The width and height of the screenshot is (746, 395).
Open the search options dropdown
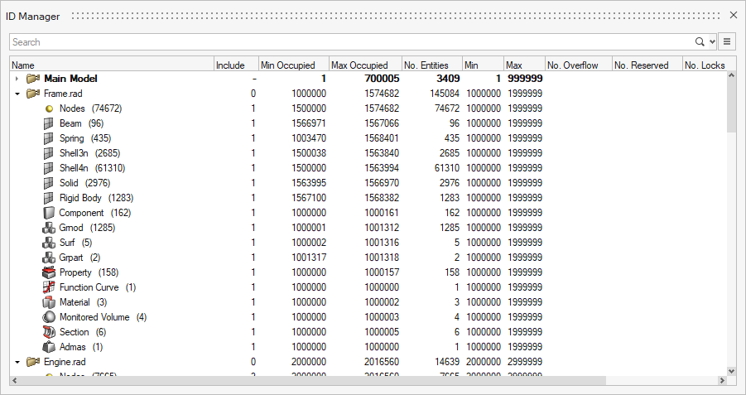tap(712, 42)
